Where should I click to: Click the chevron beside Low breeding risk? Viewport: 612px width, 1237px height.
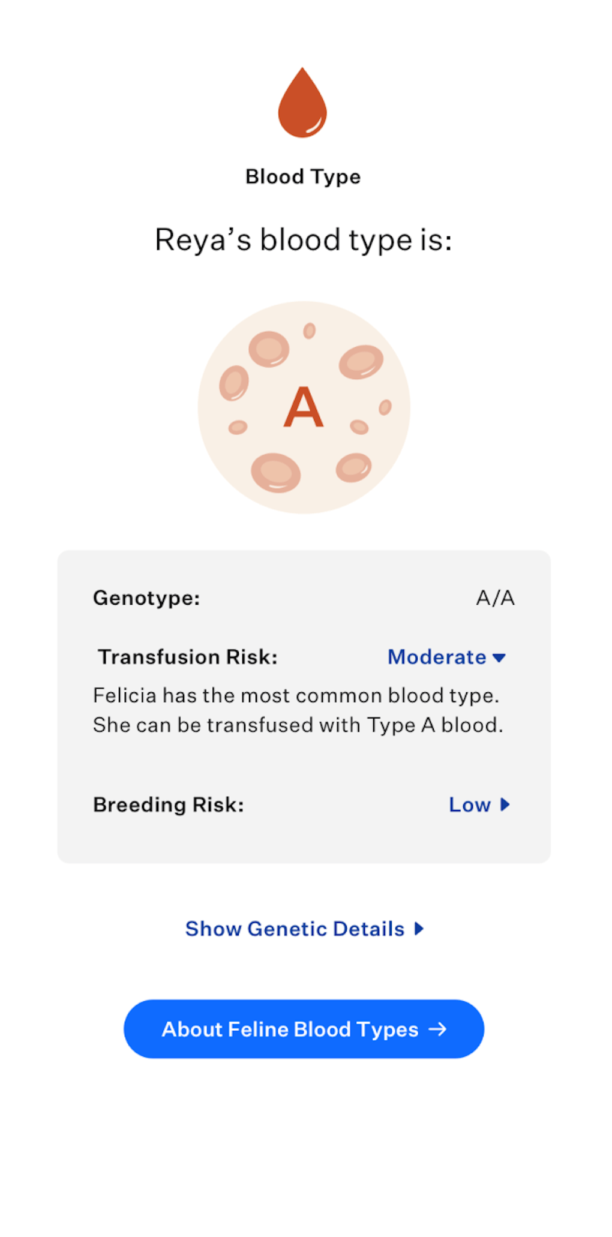point(505,805)
